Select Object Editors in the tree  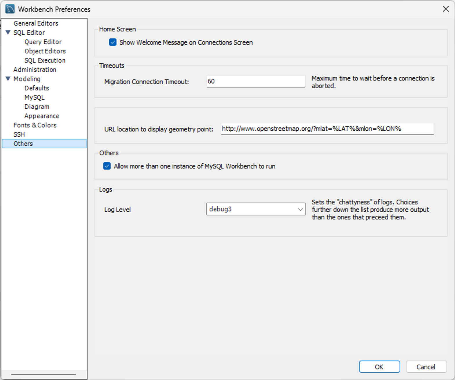point(45,51)
